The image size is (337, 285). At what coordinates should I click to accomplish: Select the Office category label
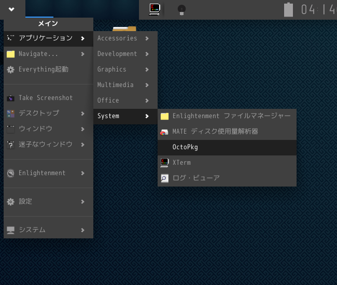click(x=108, y=101)
